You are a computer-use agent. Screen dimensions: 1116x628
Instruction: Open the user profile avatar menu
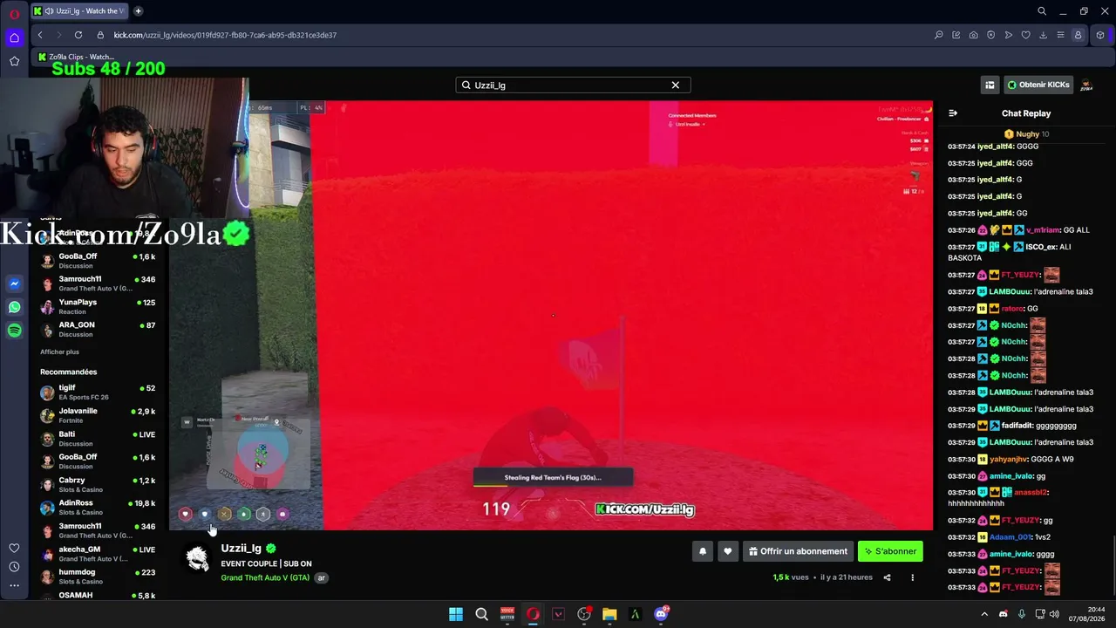tap(1087, 85)
